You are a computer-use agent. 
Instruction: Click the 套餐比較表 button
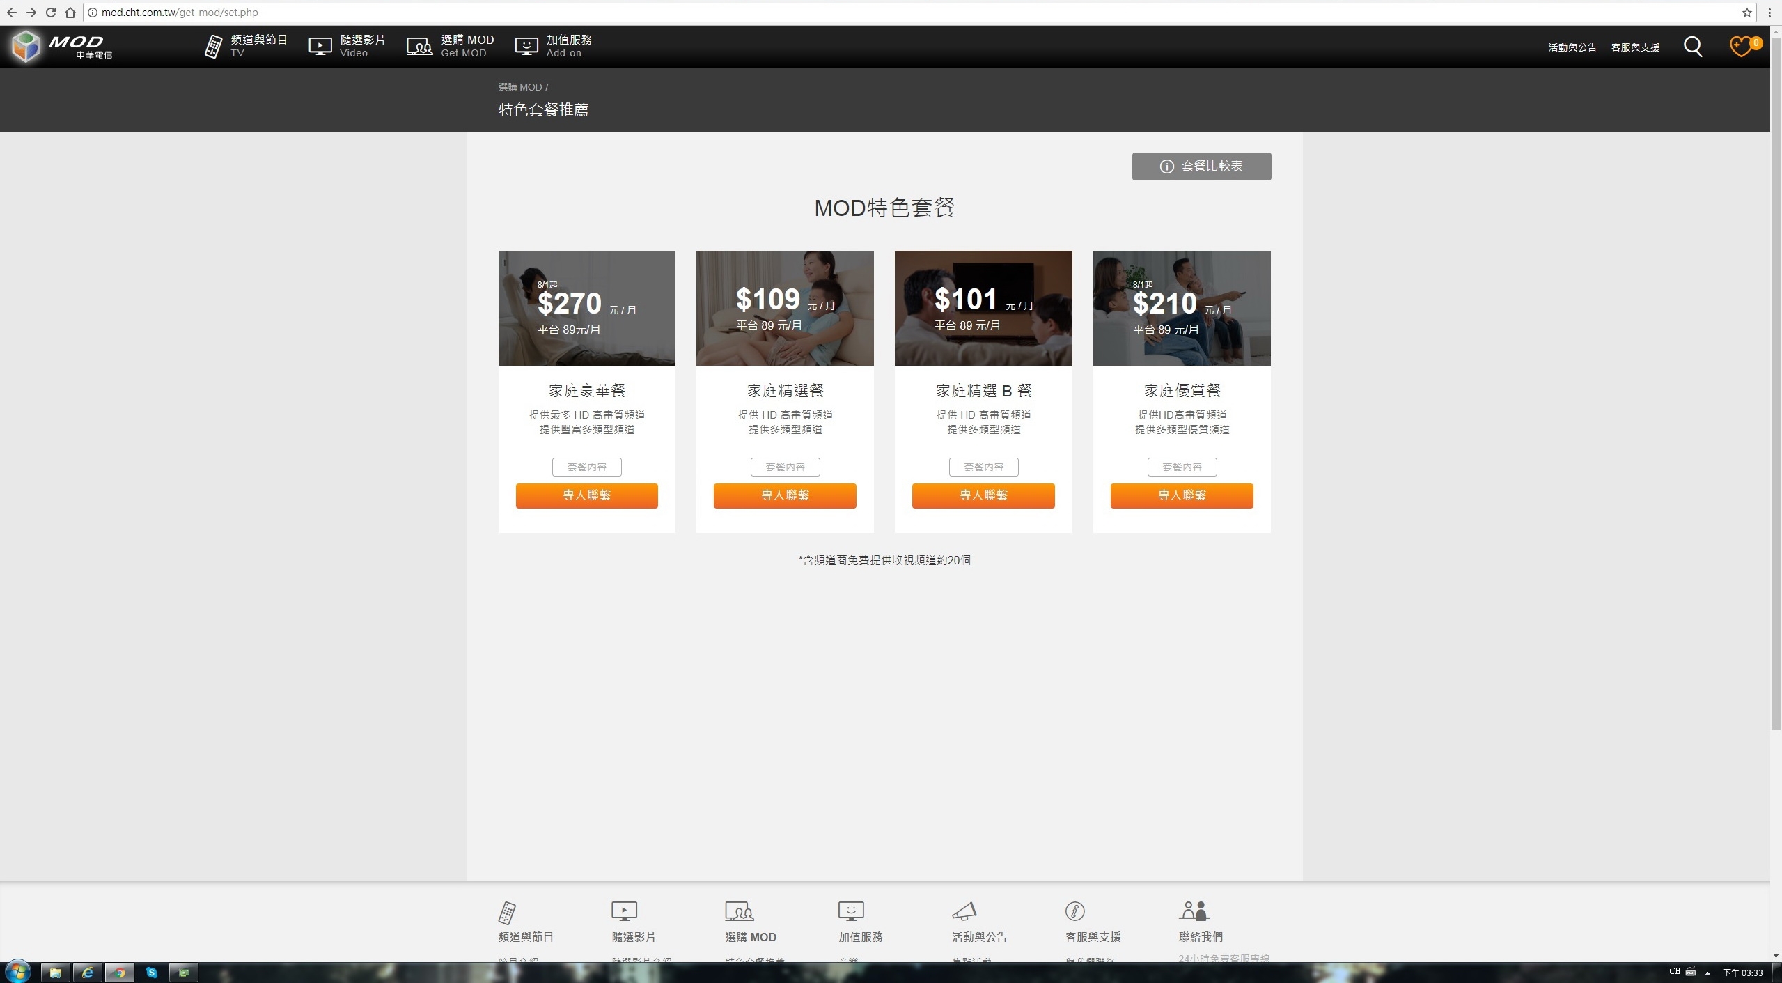coord(1201,166)
